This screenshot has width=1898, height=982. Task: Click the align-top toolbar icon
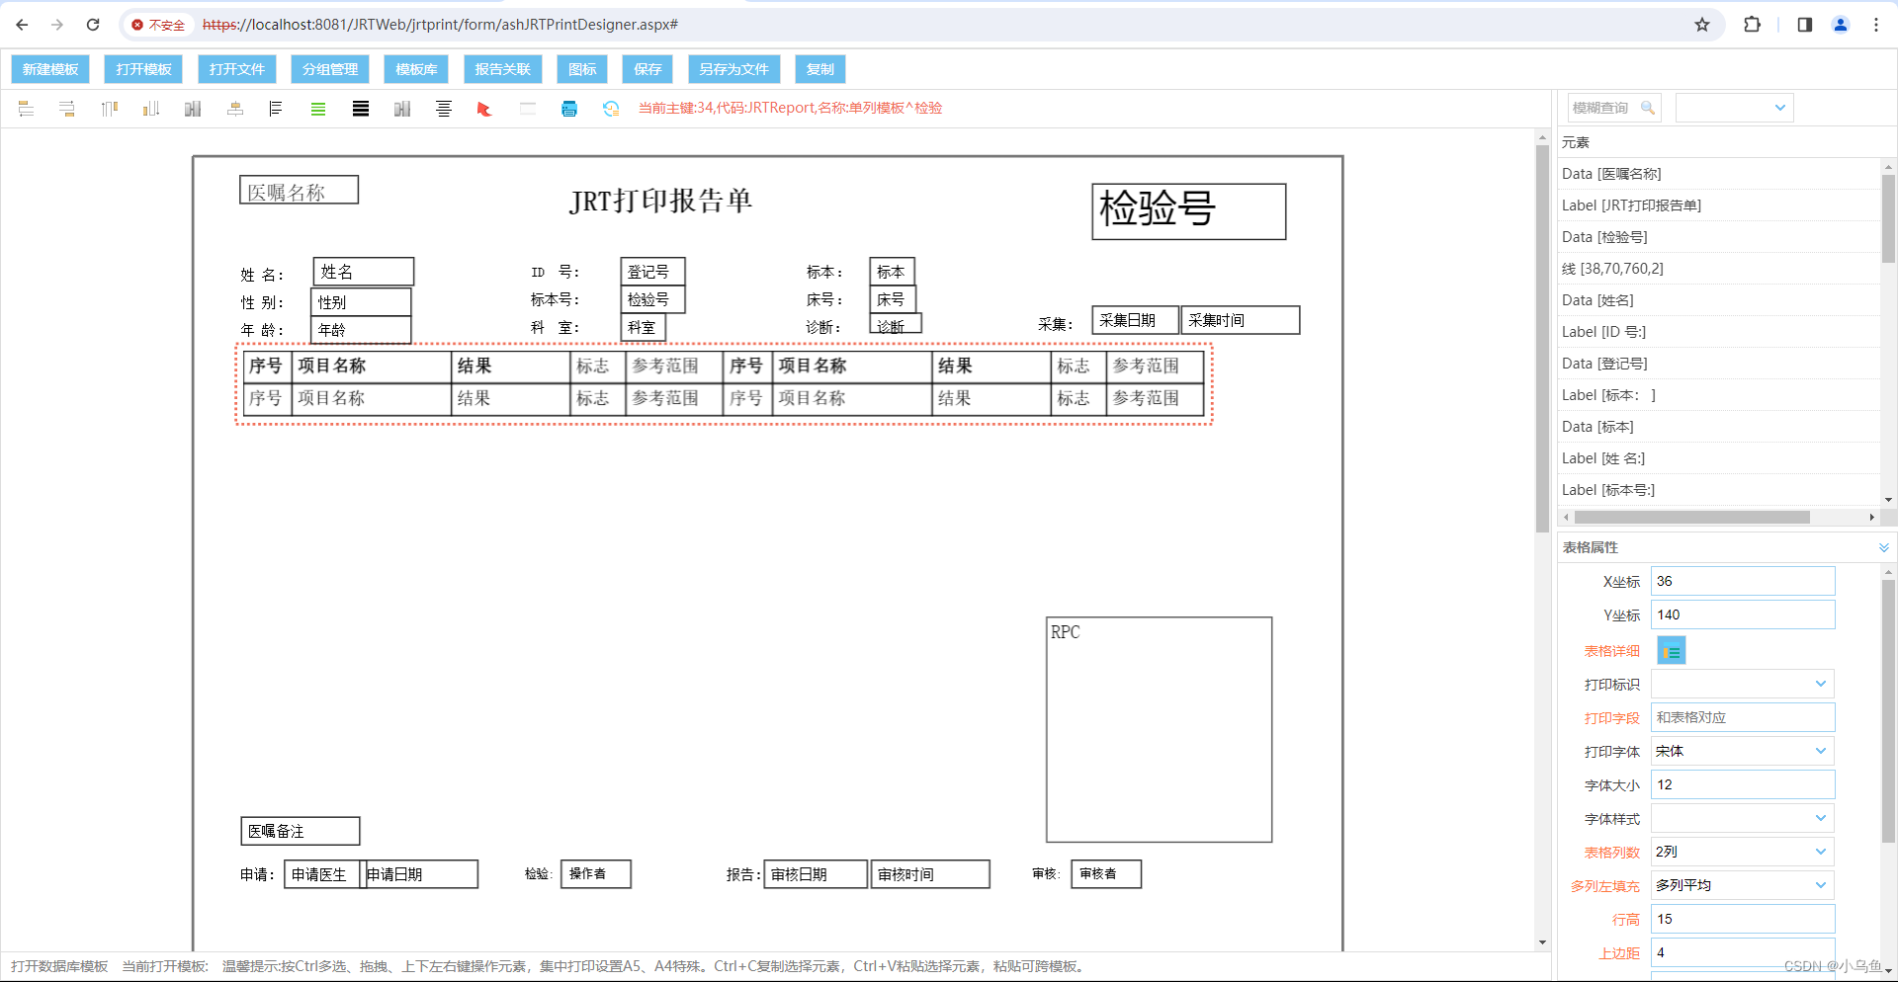tap(110, 109)
